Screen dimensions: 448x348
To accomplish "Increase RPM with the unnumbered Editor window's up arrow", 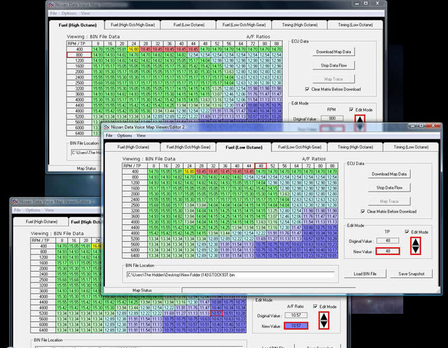I will pyautogui.click(x=360, y=119).
